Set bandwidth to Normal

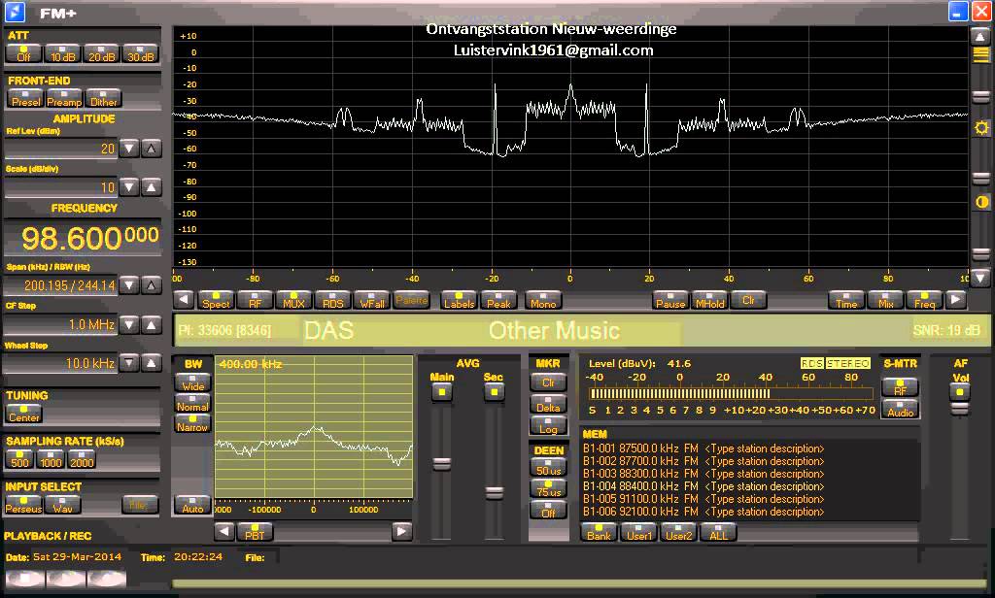tap(193, 403)
